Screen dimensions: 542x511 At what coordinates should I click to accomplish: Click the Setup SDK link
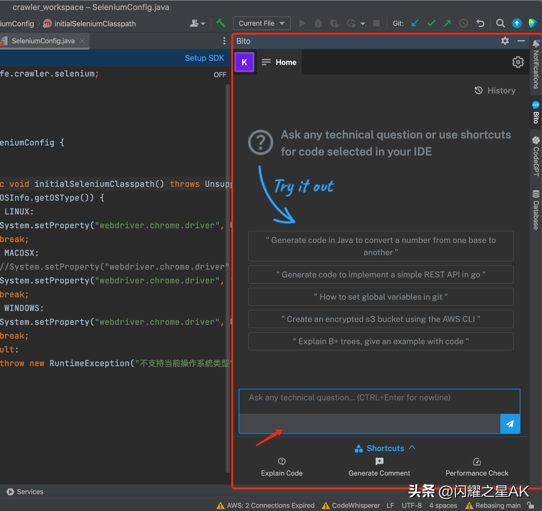(x=204, y=58)
